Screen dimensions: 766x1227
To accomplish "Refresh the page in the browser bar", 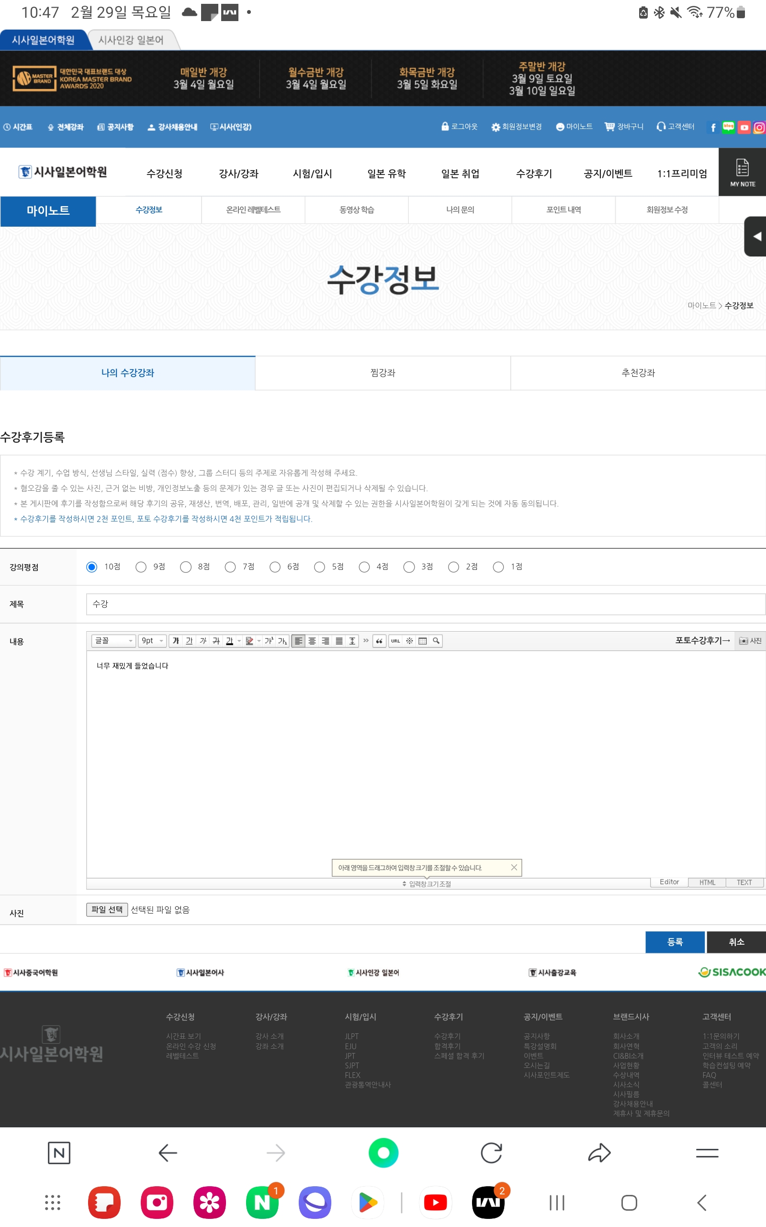I will click(x=491, y=1153).
